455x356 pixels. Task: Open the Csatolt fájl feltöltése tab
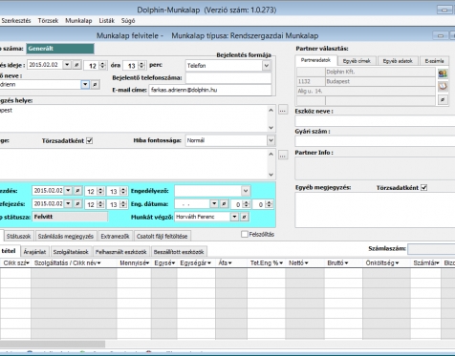(x=162, y=236)
